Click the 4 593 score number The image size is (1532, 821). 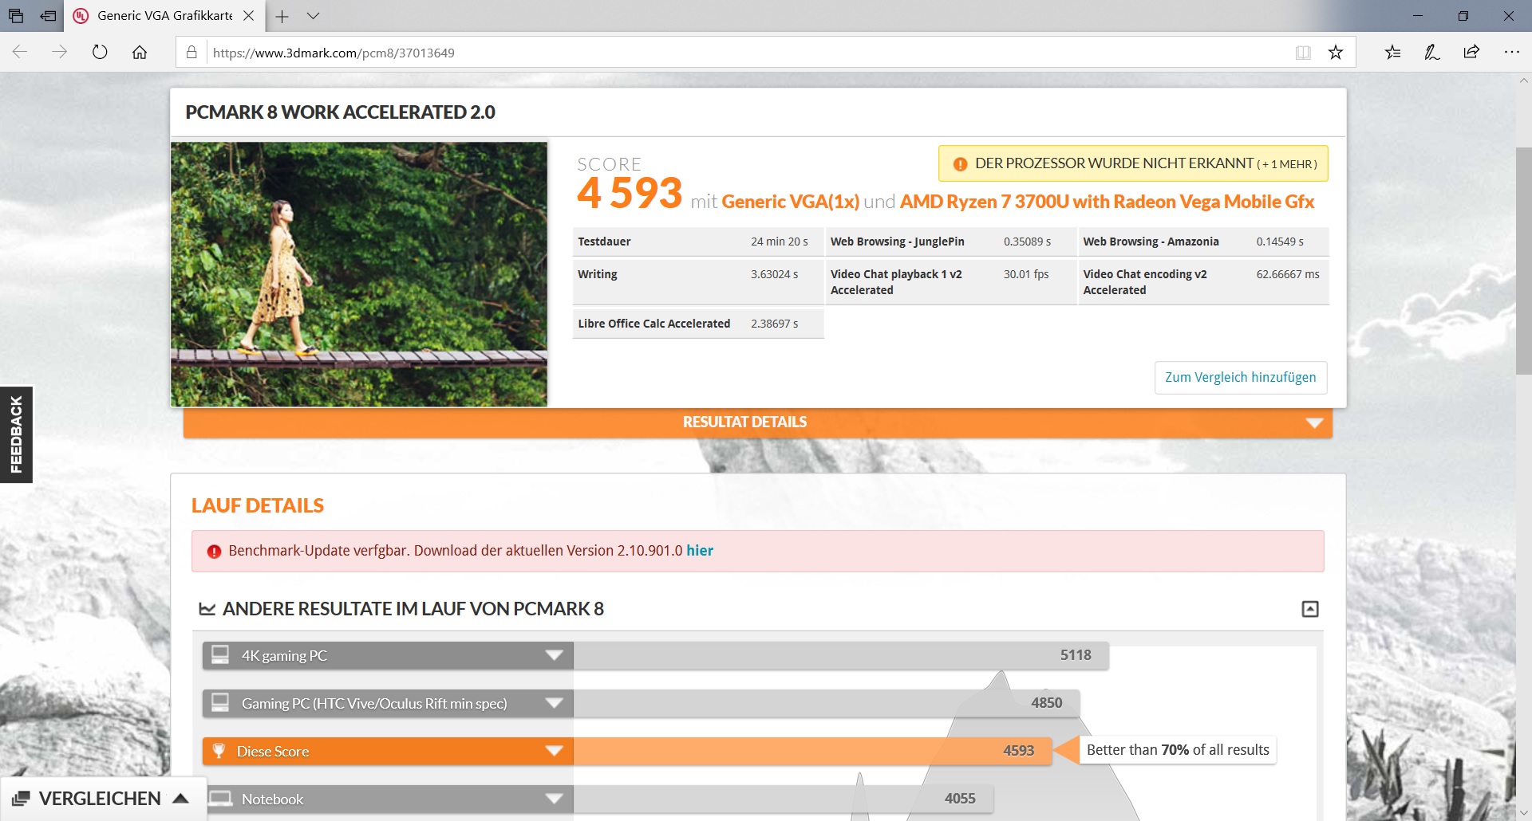click(x=629, y=193)
